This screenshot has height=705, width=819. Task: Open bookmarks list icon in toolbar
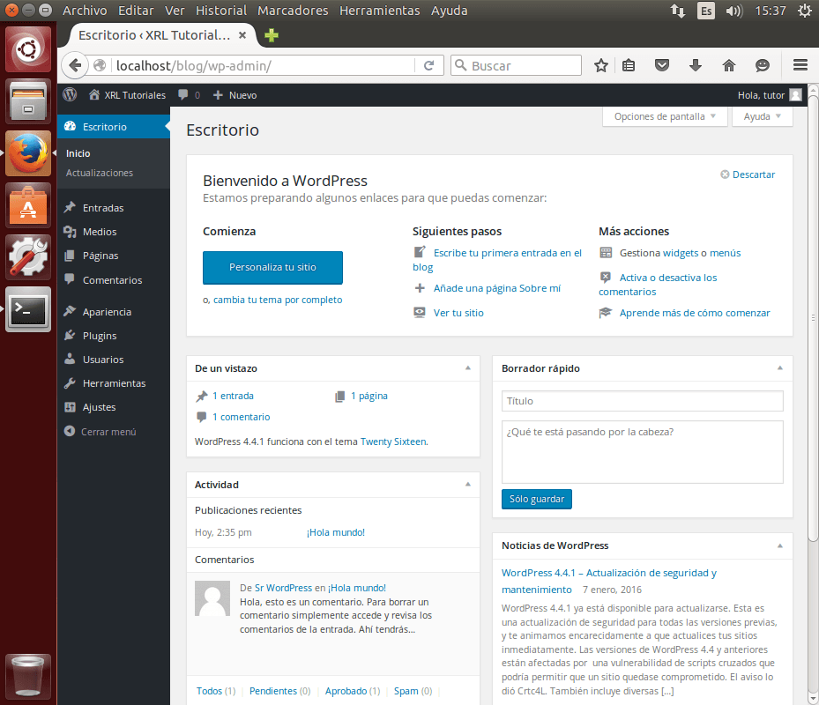point(629,65)
